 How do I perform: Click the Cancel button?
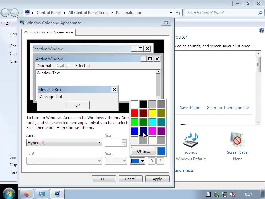tap(131, 179)
